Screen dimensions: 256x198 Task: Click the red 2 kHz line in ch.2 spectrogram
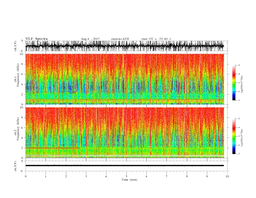(x=53, y=148)
